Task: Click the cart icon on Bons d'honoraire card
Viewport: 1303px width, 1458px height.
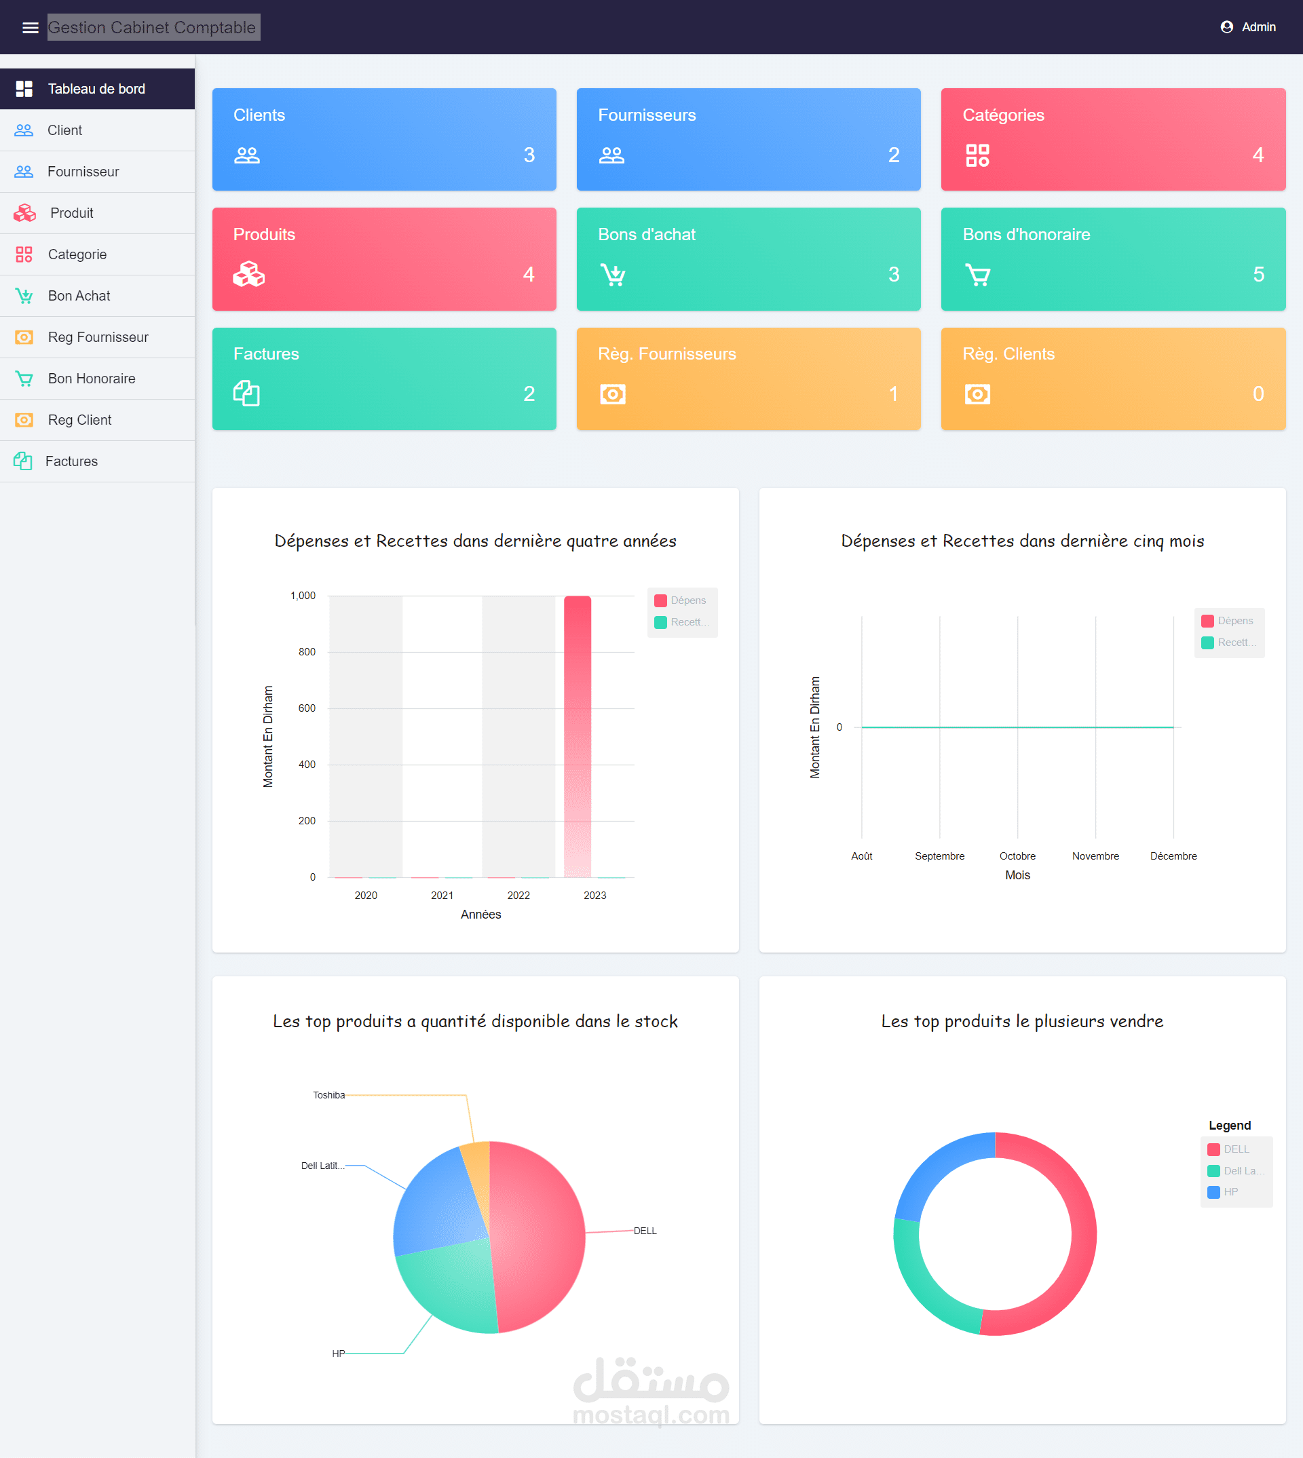Action: click(x=977, y=275)
